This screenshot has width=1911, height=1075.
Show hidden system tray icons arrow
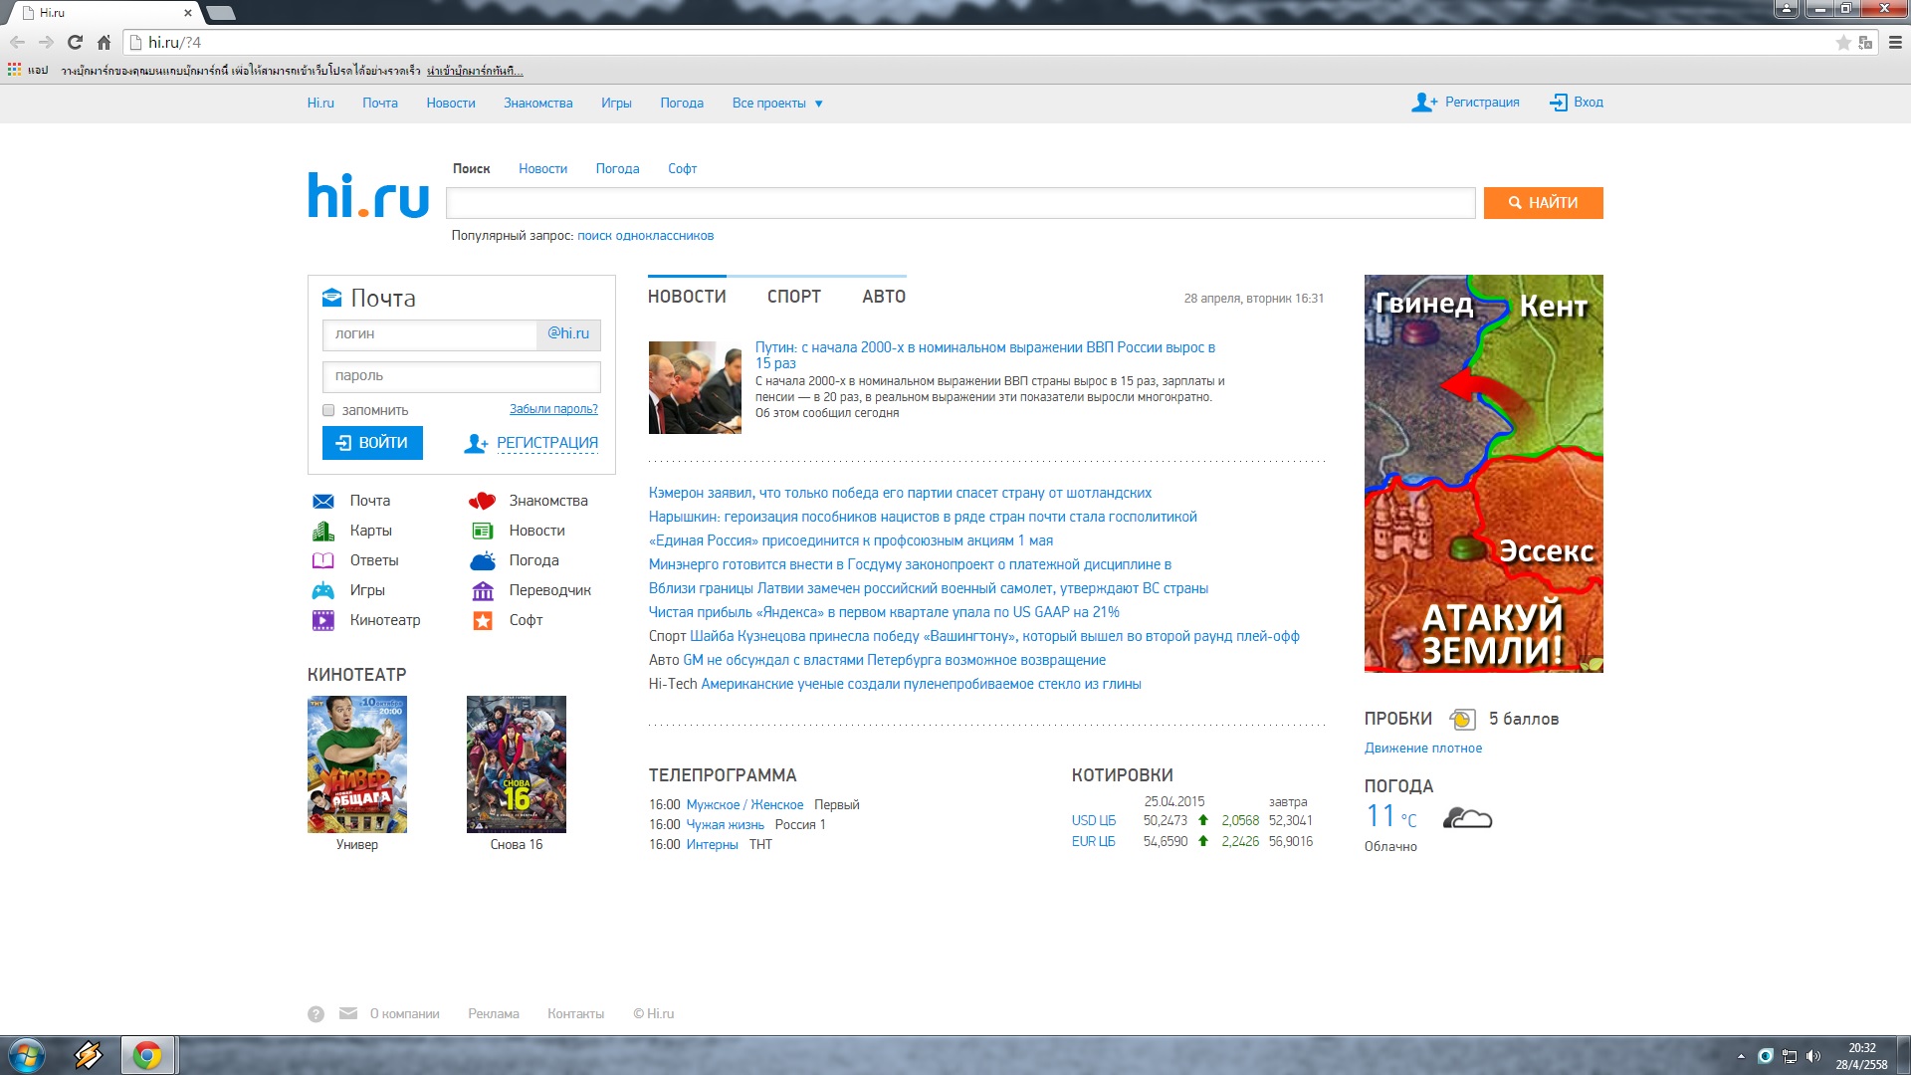click(1741, 1056)
